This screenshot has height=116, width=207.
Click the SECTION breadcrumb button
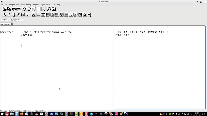4,20
